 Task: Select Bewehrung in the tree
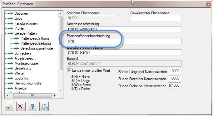tap(23, 68)
